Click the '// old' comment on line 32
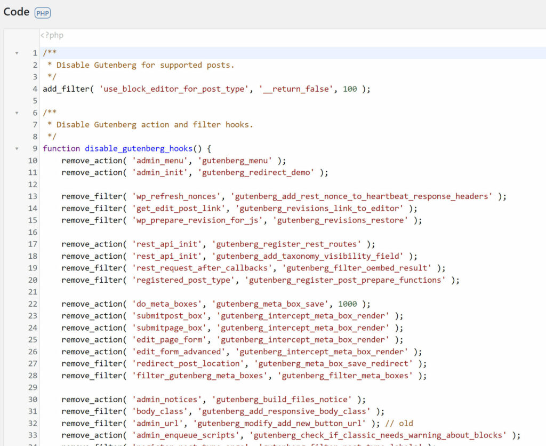Screen dimensions: 546x446 (399, 424)
